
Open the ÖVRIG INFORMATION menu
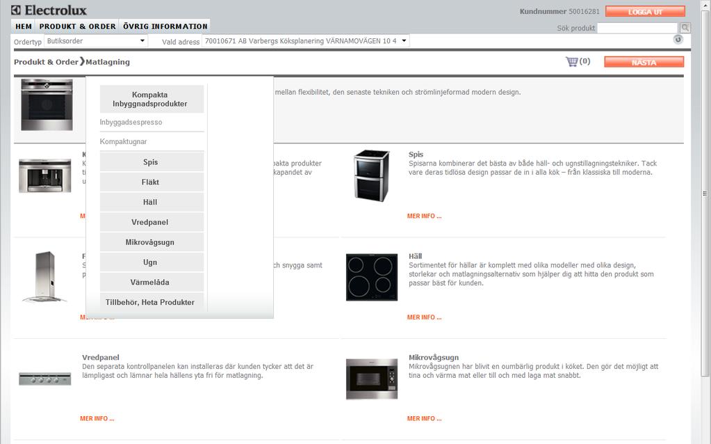click(165, 26)
